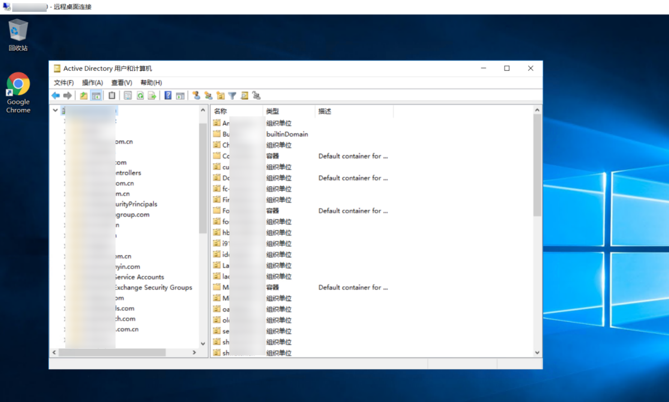Sort by the 类型 column header
Image resolution: width=669 pixels, height=402 pixels.
click(289, 111)
